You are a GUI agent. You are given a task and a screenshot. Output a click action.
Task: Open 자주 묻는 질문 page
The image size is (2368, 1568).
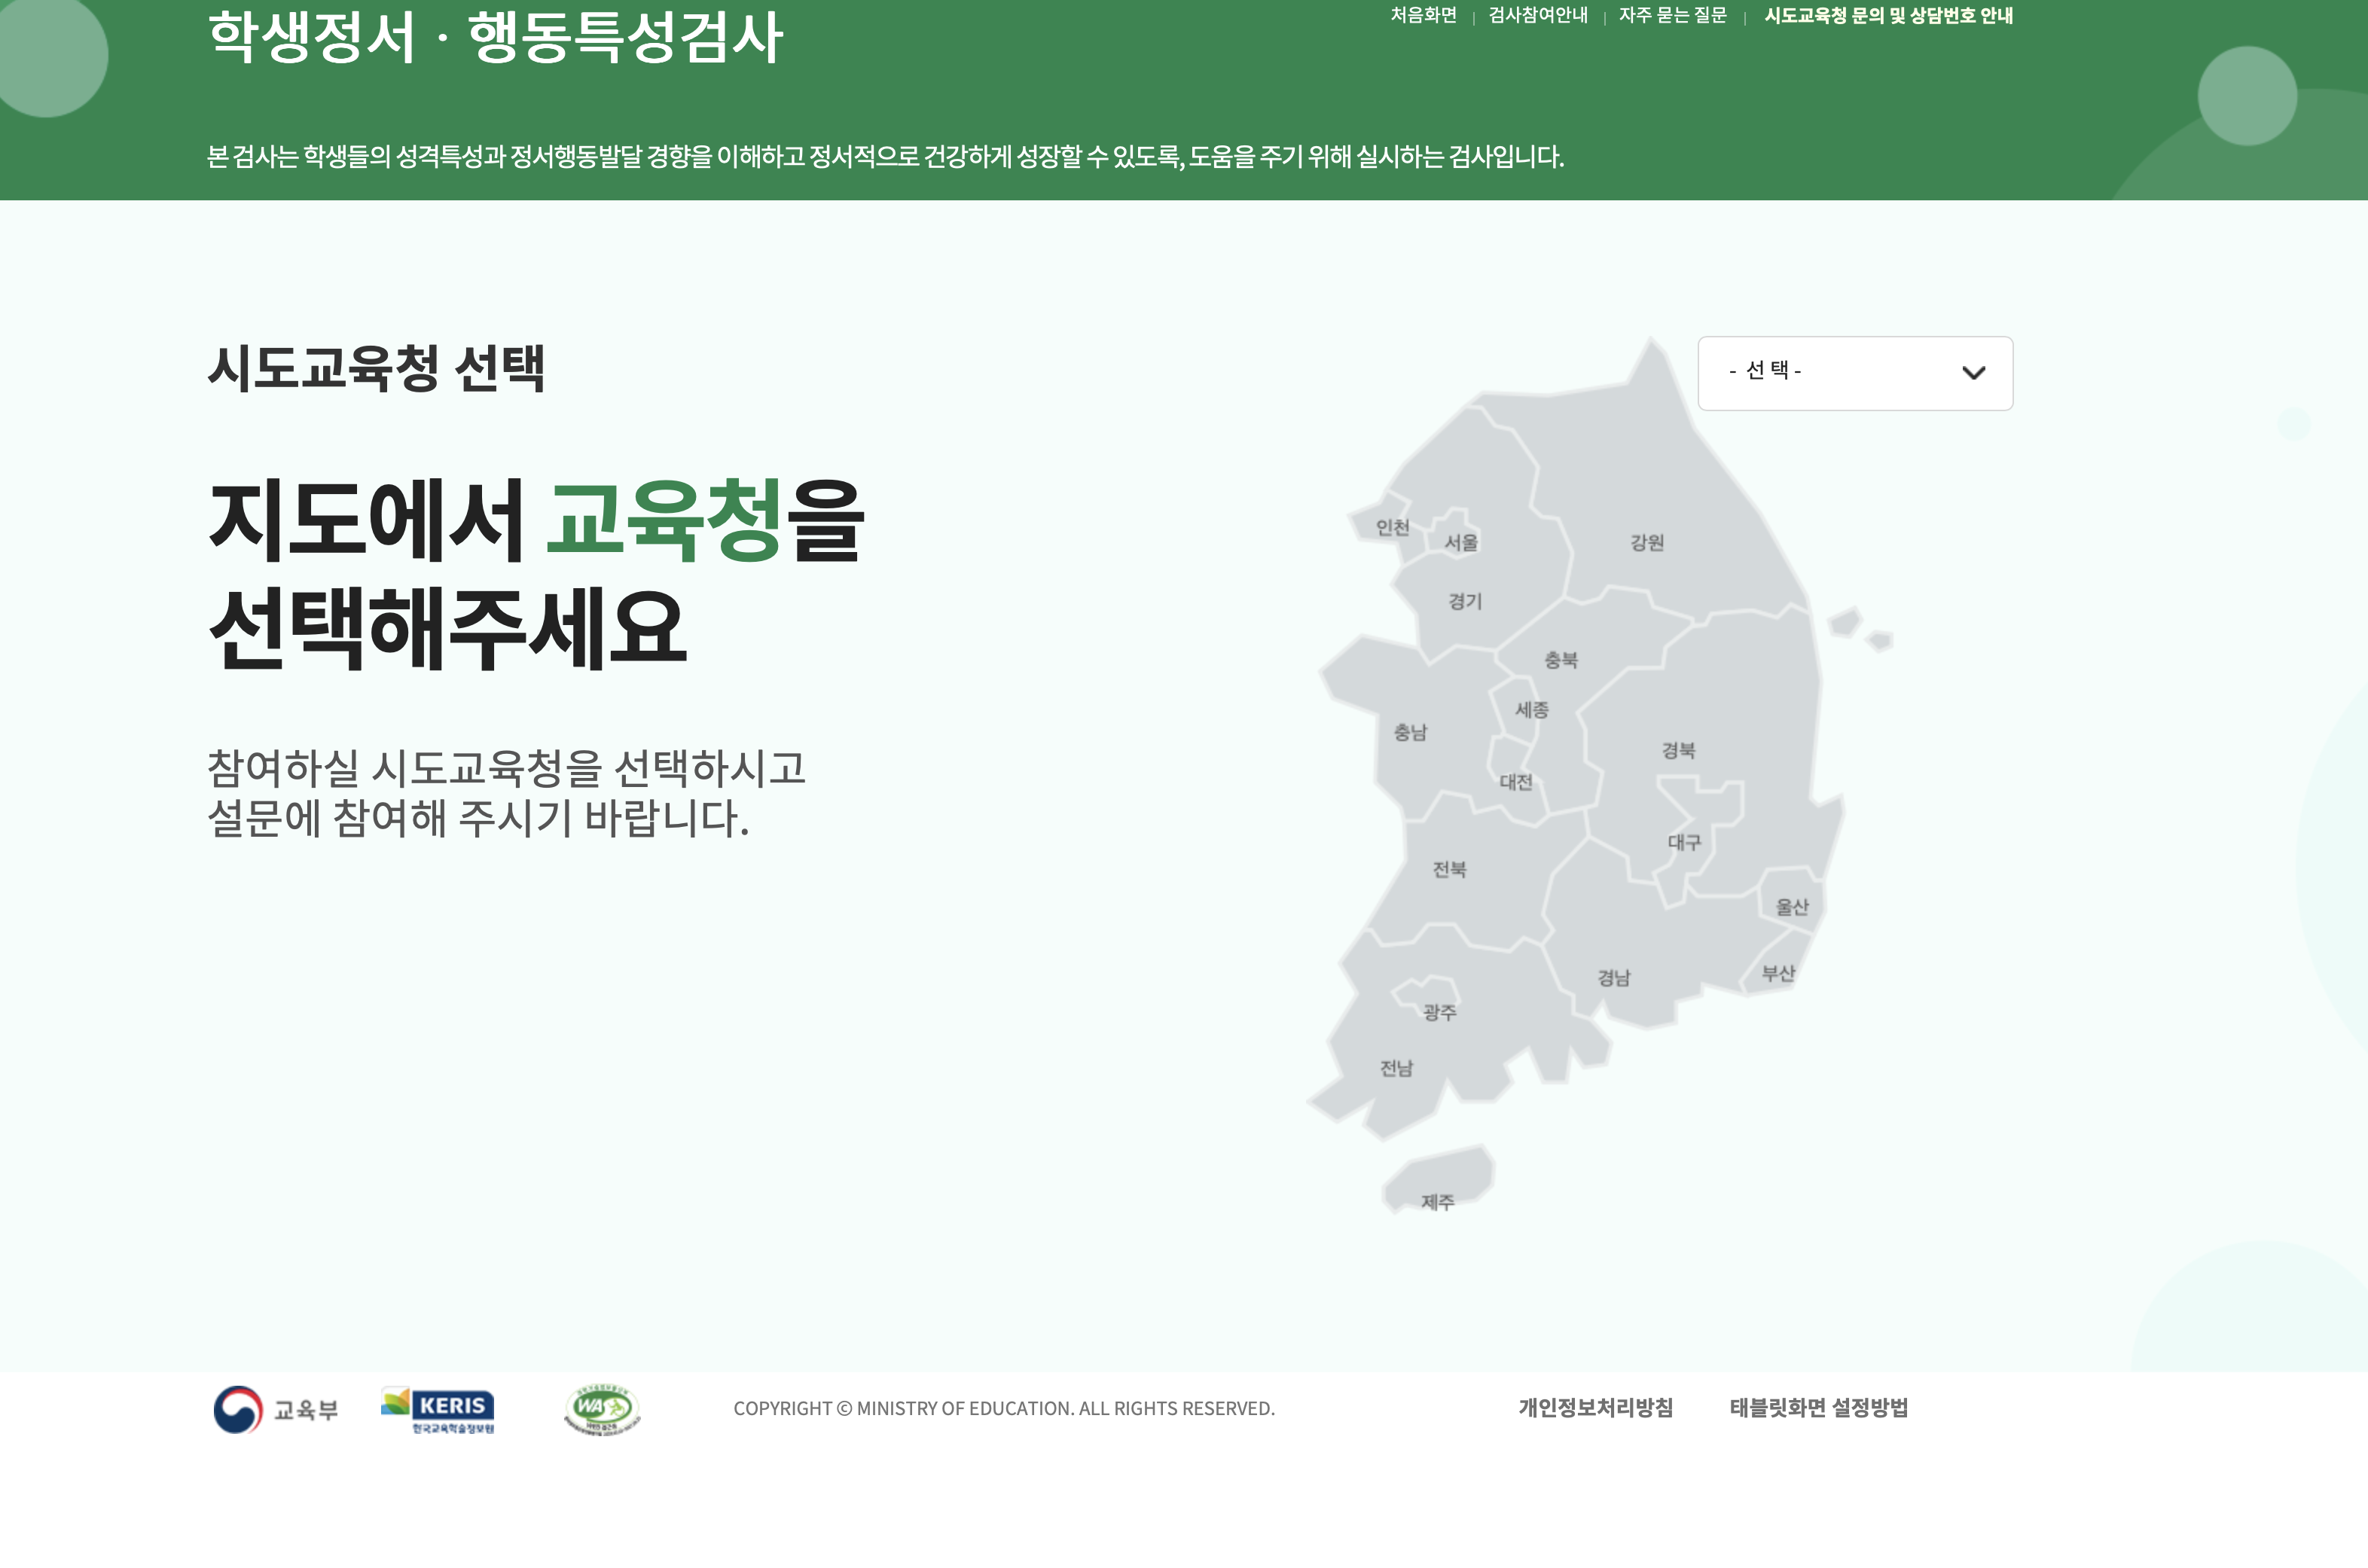[x=1673, y=15]
